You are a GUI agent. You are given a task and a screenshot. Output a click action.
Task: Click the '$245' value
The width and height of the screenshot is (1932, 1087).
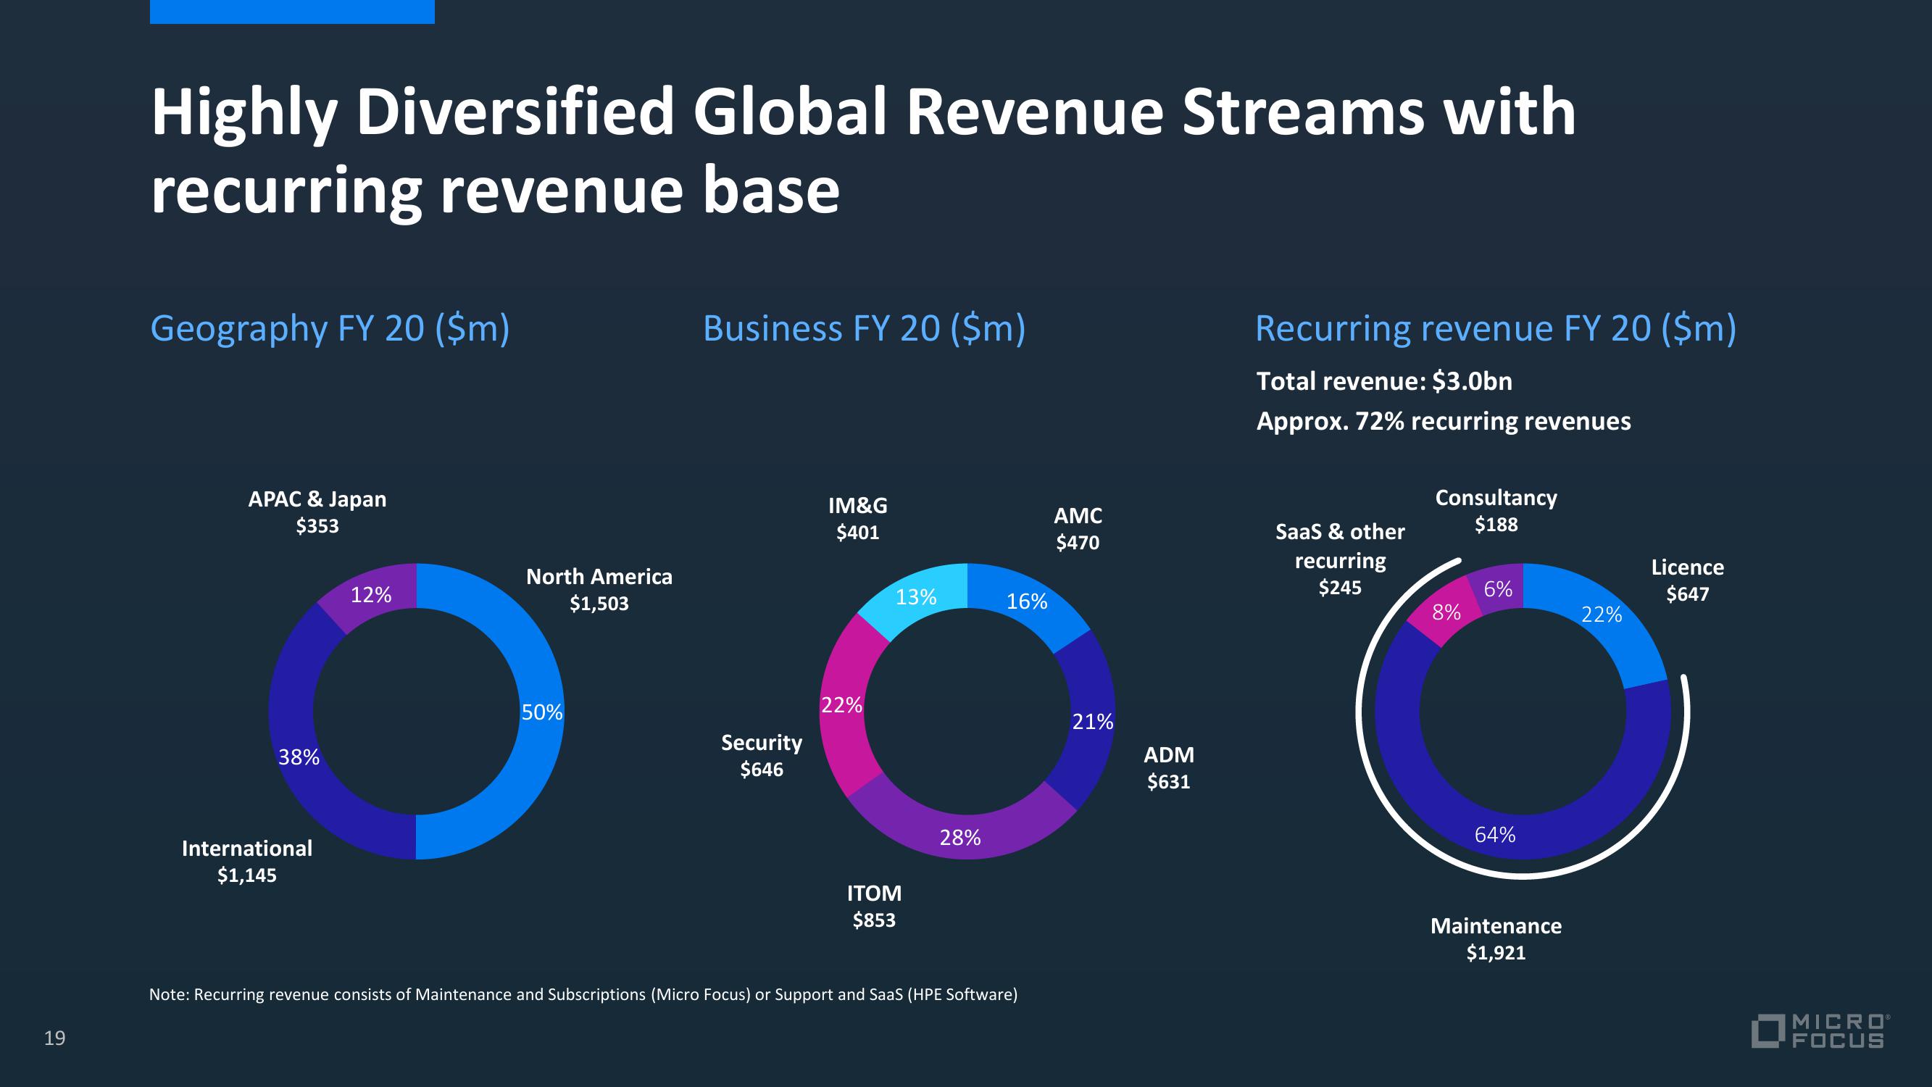[x=1340, y=588]
